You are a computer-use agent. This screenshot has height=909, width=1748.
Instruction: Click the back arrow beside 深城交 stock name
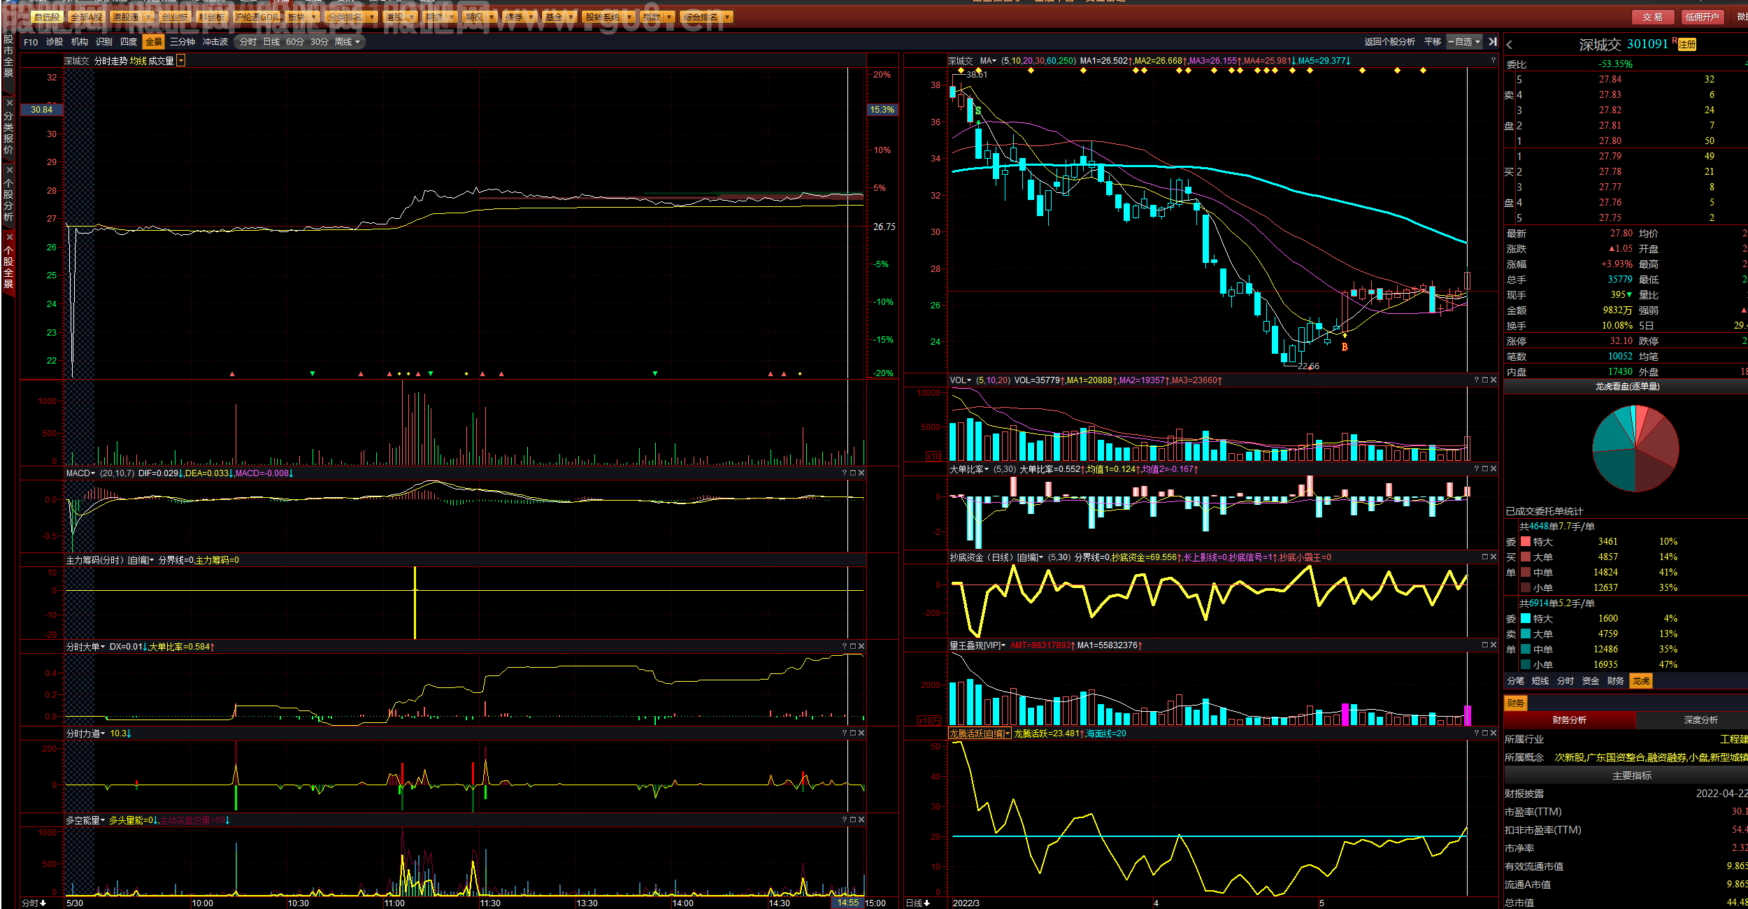tap(1510, 45)
